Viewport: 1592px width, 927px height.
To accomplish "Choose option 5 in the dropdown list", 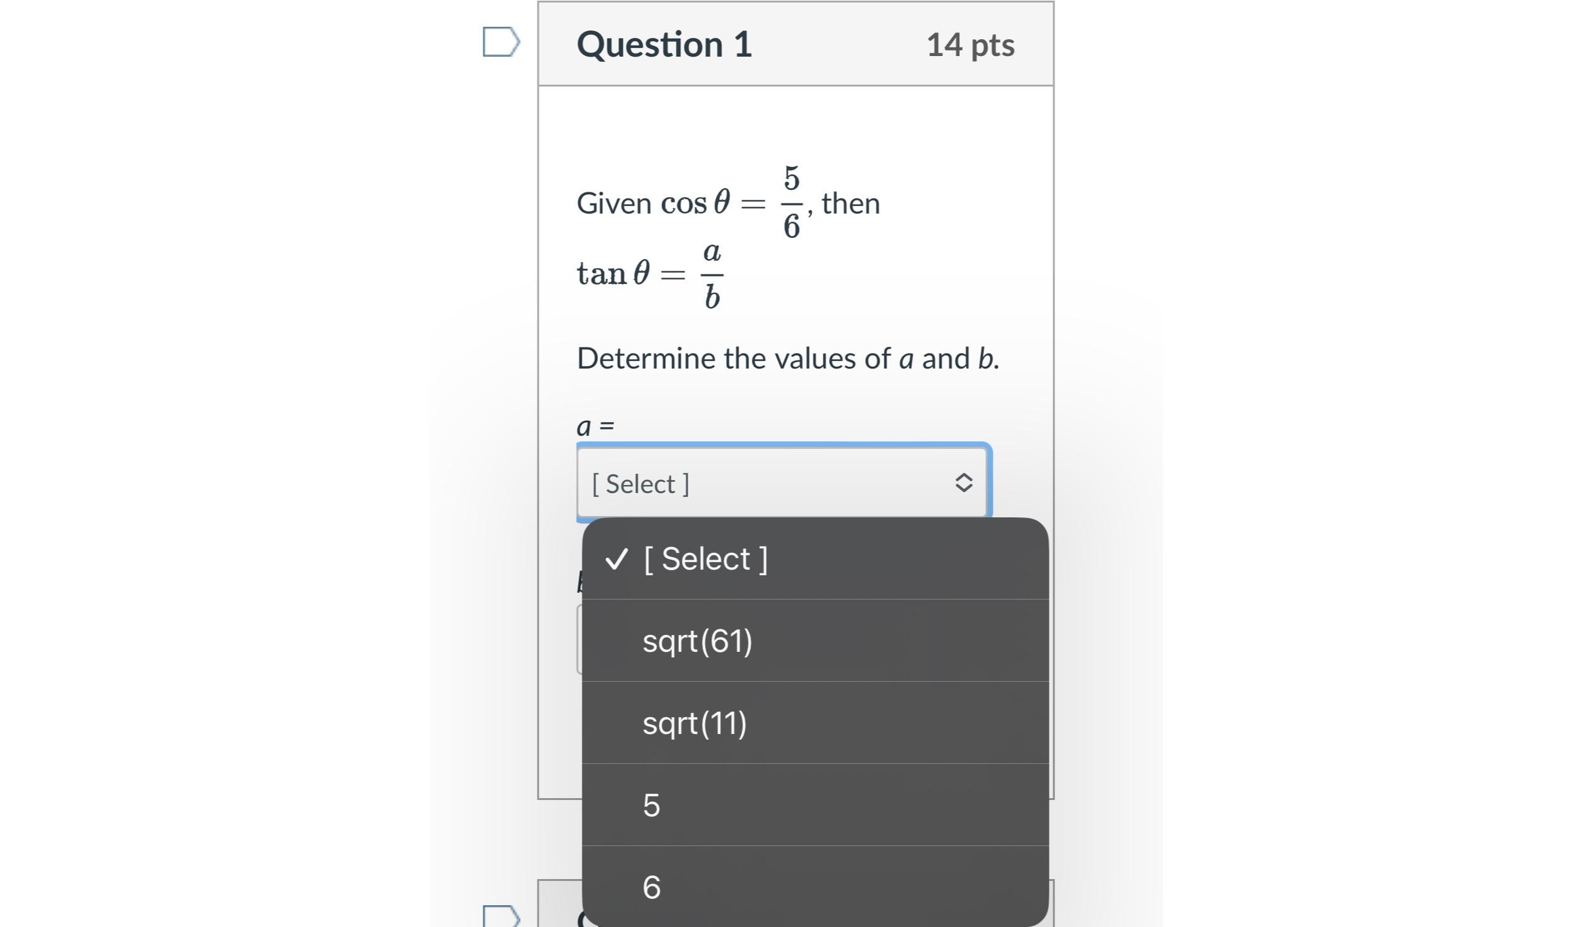I will tap(651, 805).
